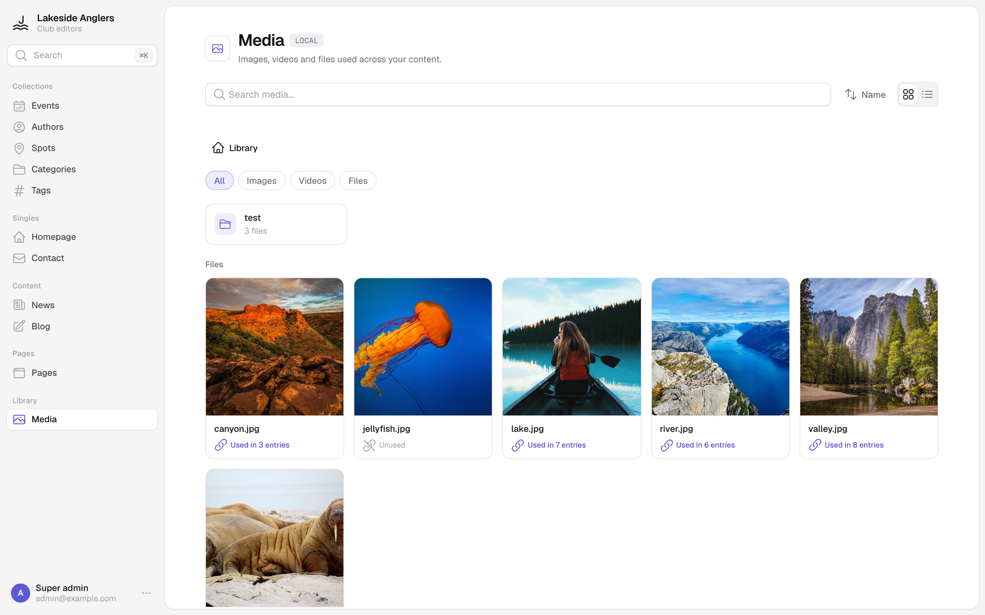Open the jellyfish.jpg thumbnail
The width and height of the screenshot is (985, 615).
[x=423, y=347]
